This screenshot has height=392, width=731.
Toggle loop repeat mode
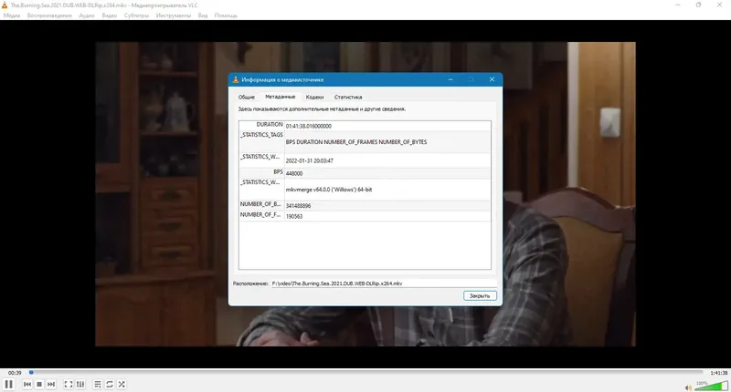tap(110, 384)
